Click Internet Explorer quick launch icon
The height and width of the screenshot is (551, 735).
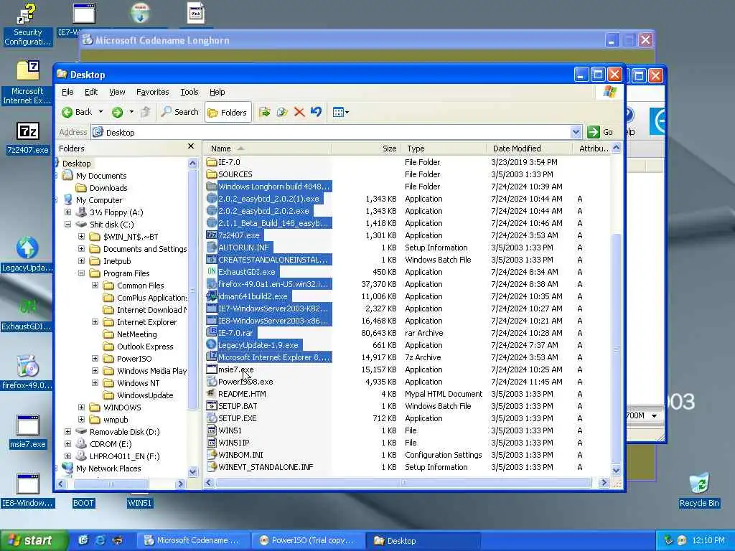(100, 540)
